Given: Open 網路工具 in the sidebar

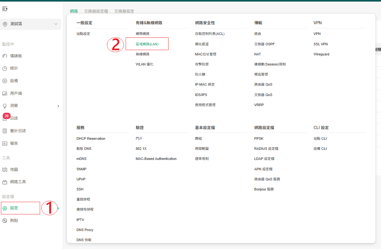Looking at the screenshot, I should click(x=18, y=182).
